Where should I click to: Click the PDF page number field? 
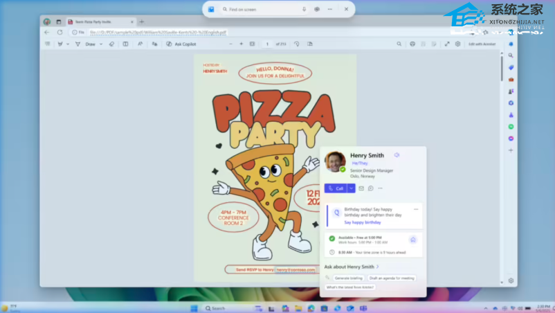[x=267, y=44]
